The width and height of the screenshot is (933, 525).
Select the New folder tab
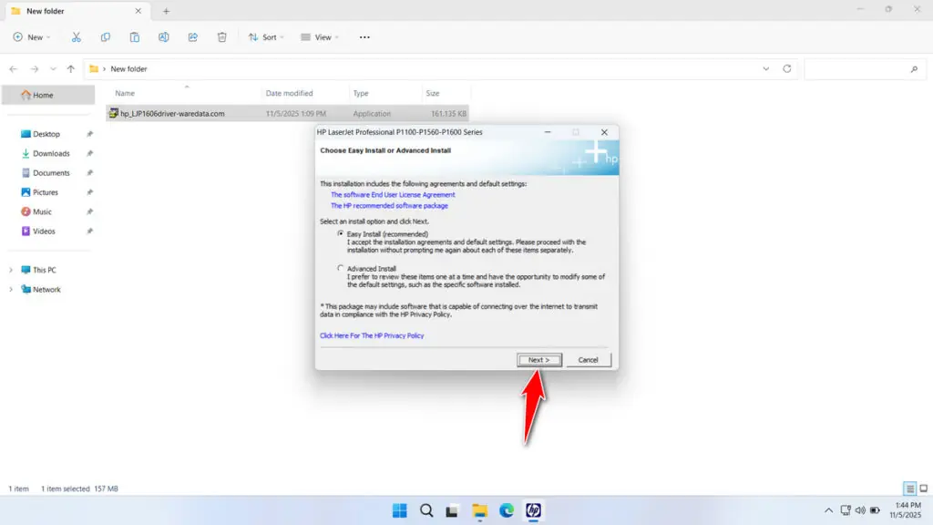click(x=55, y=11)
